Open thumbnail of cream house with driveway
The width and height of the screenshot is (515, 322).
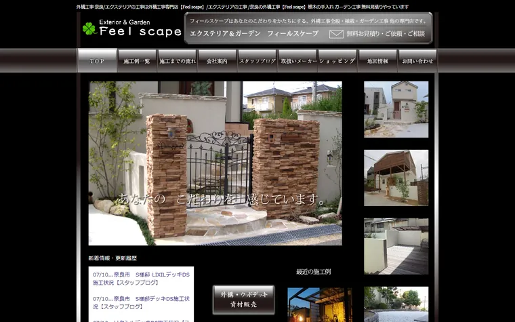click(x=396, y=109)
